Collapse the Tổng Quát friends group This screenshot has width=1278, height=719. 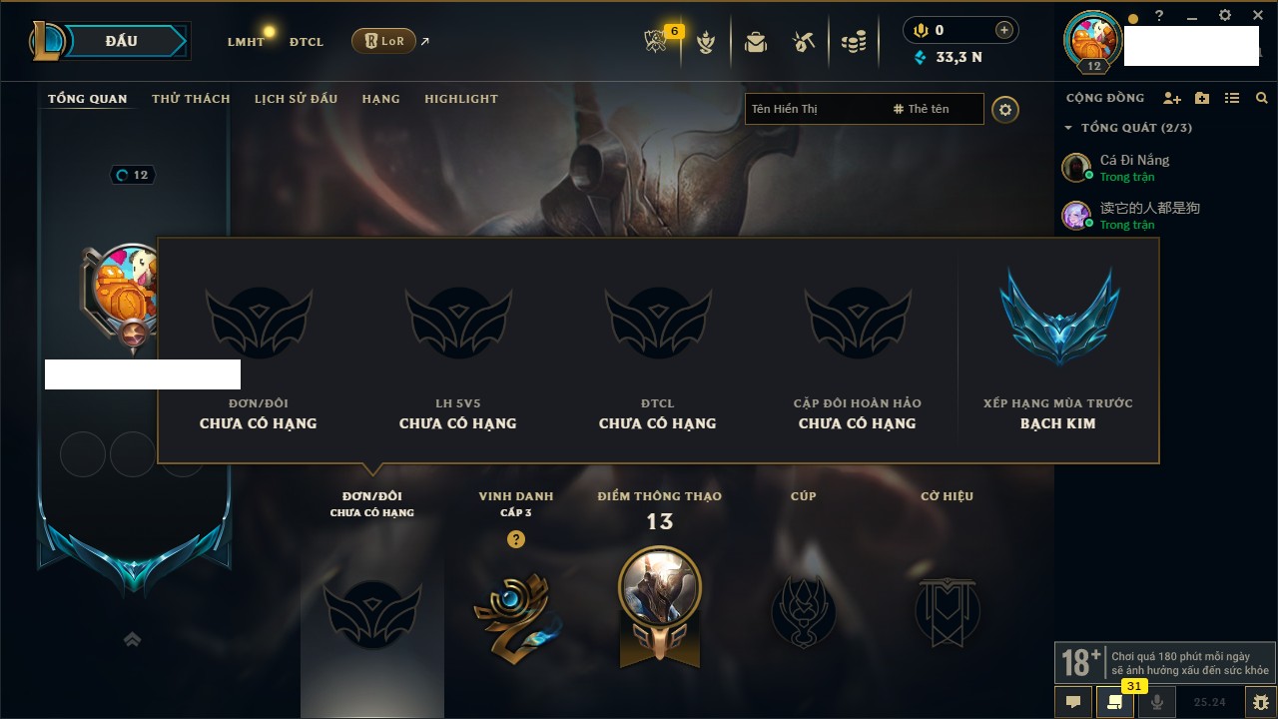pyautogui.click(x=1068, y=128)
